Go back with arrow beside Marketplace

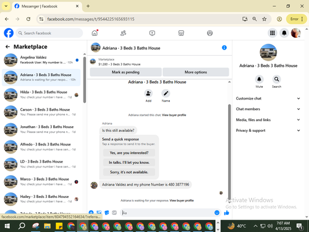pyautogui.click(x=7, y=47)
